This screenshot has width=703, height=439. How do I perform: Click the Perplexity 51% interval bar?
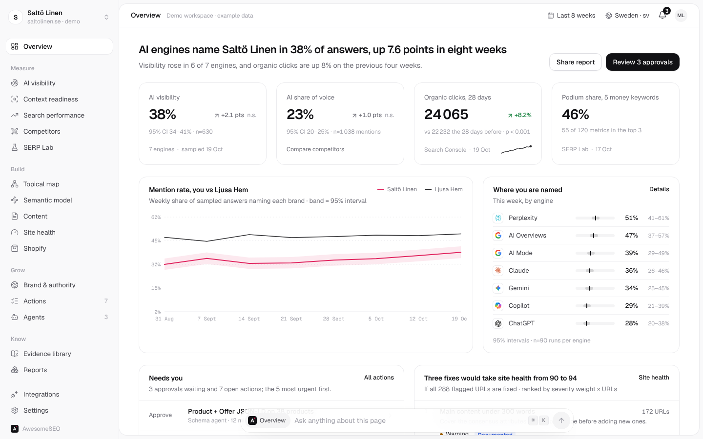click(595, 218)
